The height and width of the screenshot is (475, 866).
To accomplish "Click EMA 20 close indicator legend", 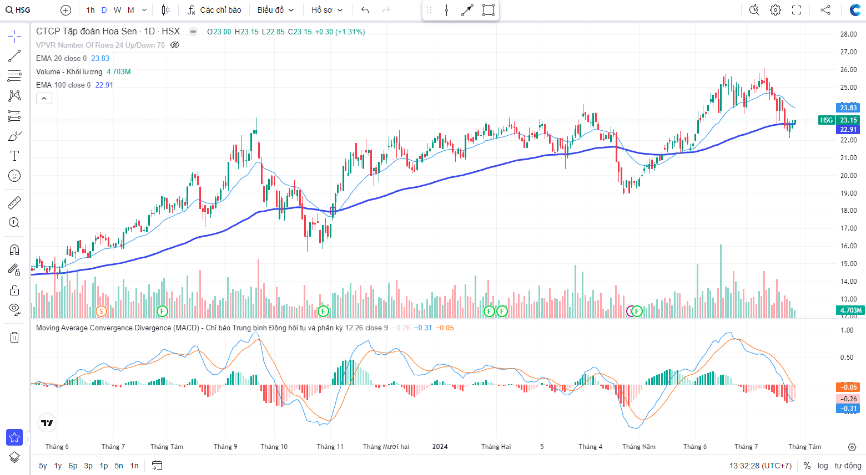I will (x=61, y=58).
